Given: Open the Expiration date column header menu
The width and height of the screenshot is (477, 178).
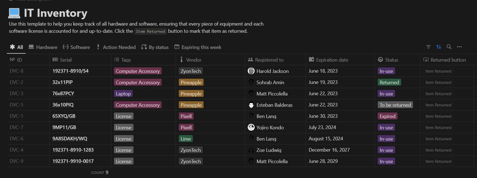Looking at the screenshot, I should click(332, 60).
